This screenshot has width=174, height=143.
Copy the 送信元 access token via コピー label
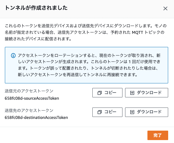(x=110, y=93)
